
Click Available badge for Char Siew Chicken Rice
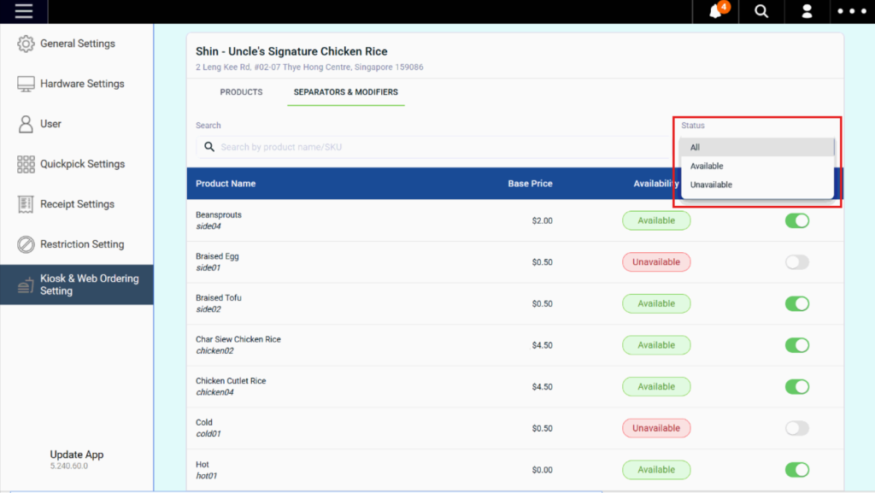pyautogui.click(x=656, y=345)
